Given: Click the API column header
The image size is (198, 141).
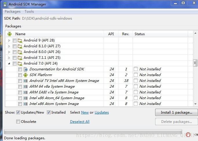Looking at the screenshot, I should click(111, 34).
